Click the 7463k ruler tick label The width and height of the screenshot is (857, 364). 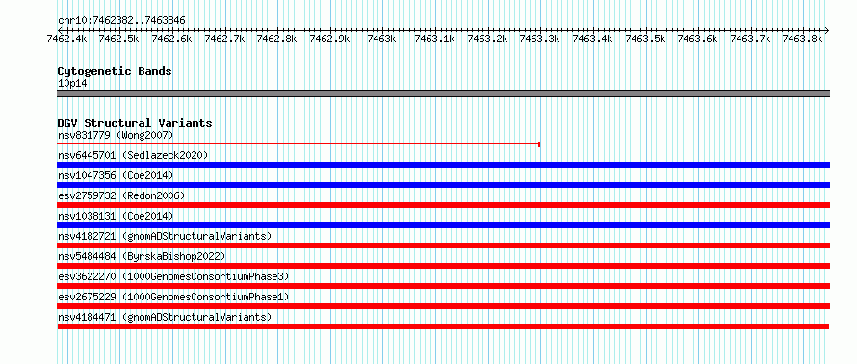pos(381,39)
